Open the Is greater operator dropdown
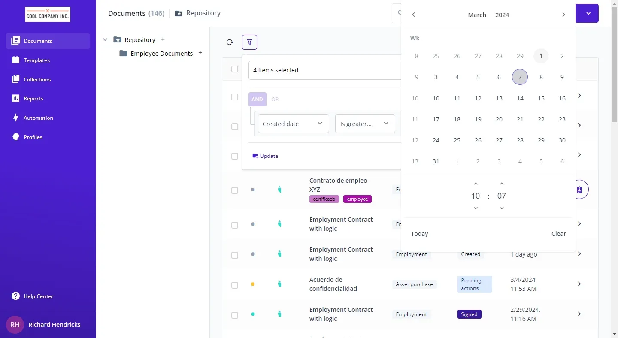618x338 pixels. 365,124
